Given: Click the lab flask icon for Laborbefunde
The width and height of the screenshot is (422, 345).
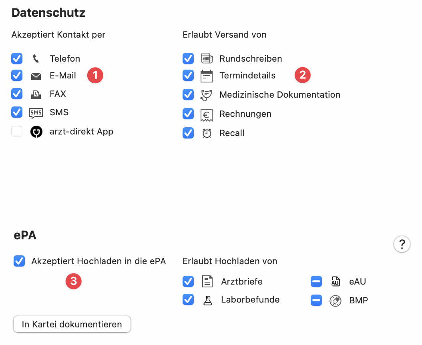Looking at the screenshot, I should 207,299.
